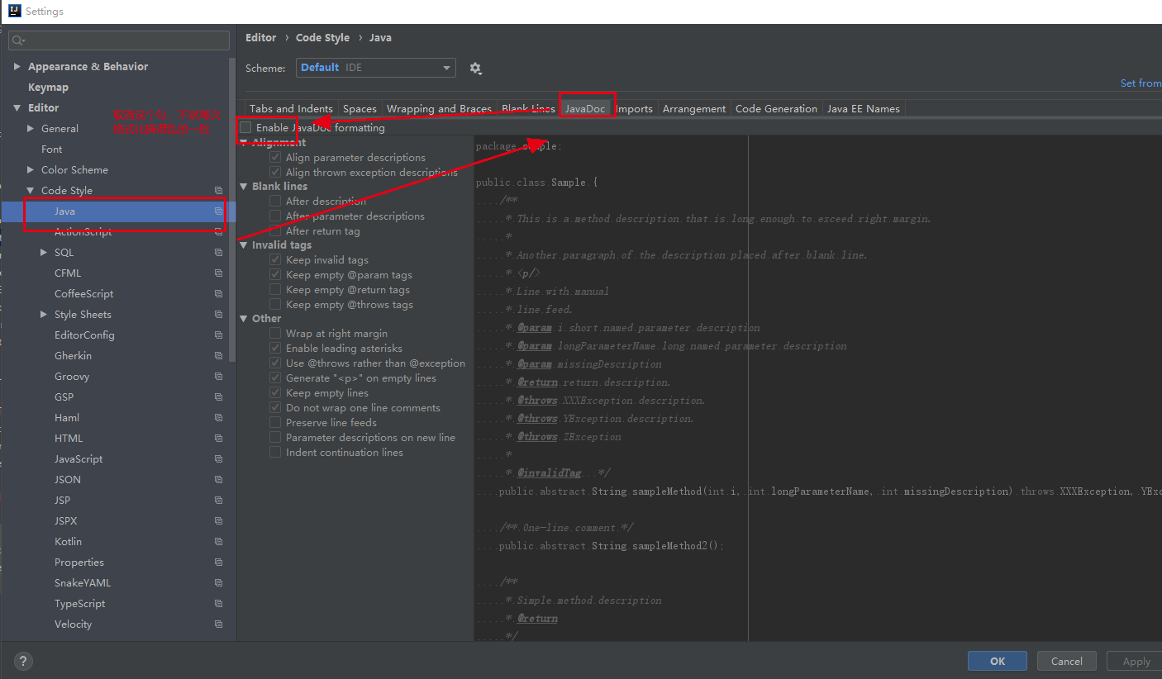Collapse the Other options group
Image resolution: width=1162 pixels, height=679 pixels.
[x=244, y=319]
